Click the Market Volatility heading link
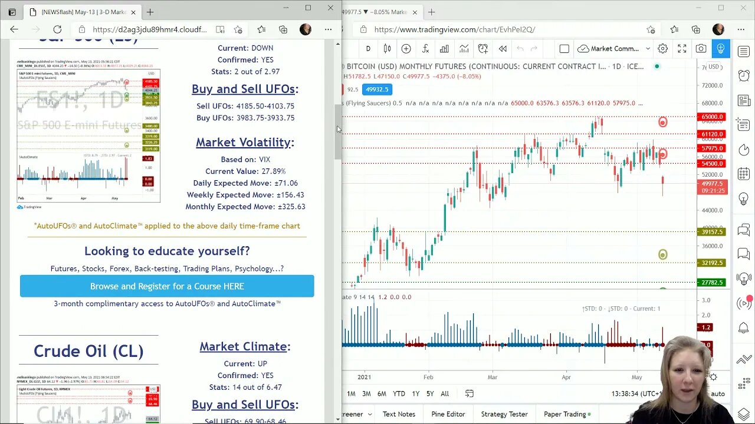Viewport: 755px width, 424px height. click(x=245, y=142)
